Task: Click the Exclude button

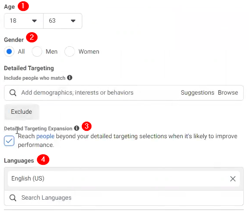Action: click(x=21, y=112)
